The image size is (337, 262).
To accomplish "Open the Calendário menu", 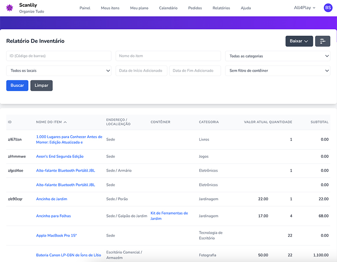I will coord(168,8).
